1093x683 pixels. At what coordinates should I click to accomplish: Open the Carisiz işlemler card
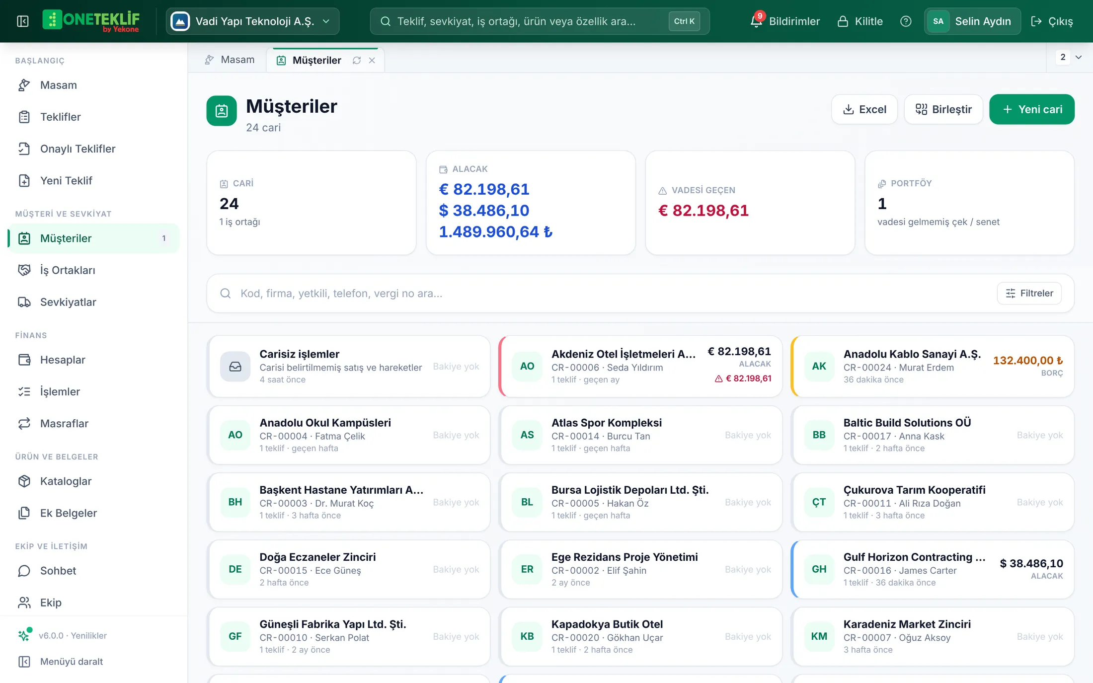(349, 366)
